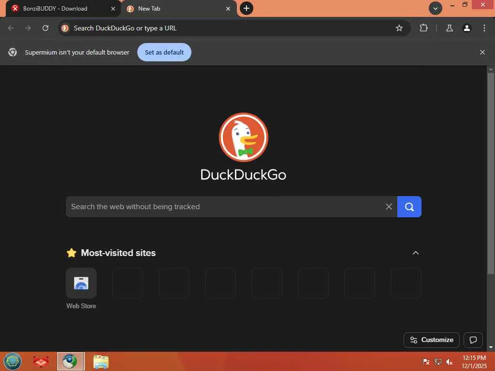This screenshot has width=495, height=371.
Task: Open the tab search dropdown
Action: pyautogui.click(x=436, y=9)
